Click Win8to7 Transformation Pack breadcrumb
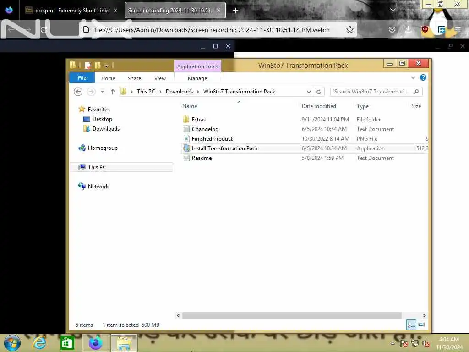The image size is (469, 352). pyautogui.click(x=239, y=92)
